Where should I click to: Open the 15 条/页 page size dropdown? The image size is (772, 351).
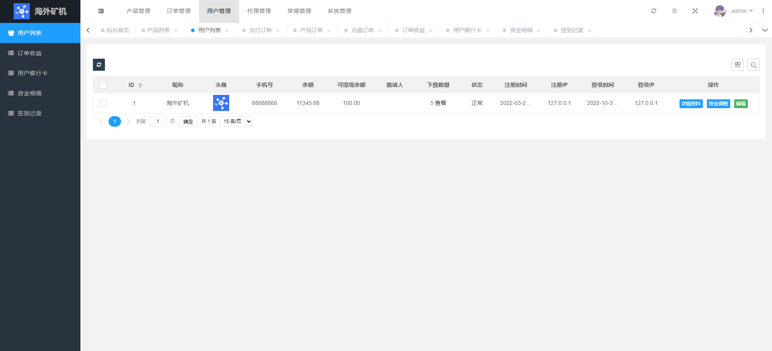pos(236,121)
